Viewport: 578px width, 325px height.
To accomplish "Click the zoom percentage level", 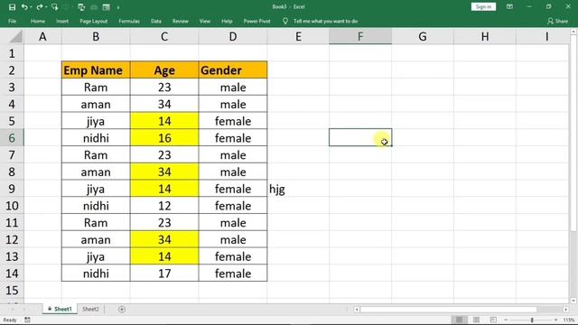I will [569, 320].
